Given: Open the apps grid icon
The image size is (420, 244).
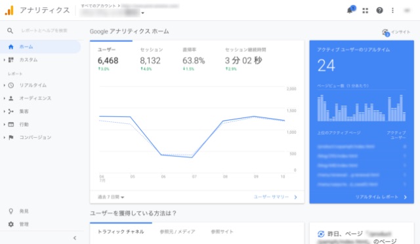Looking at the screenshot, I should pyautogui.click(x=365, y=10).
